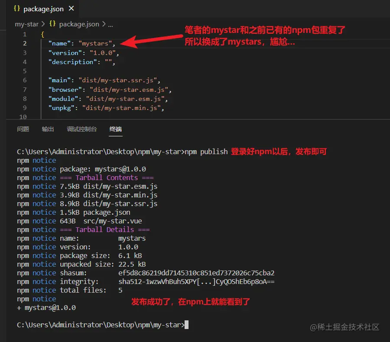Click the "module" key
Viewport: 390px width, 342px height.
pos(63,99)
